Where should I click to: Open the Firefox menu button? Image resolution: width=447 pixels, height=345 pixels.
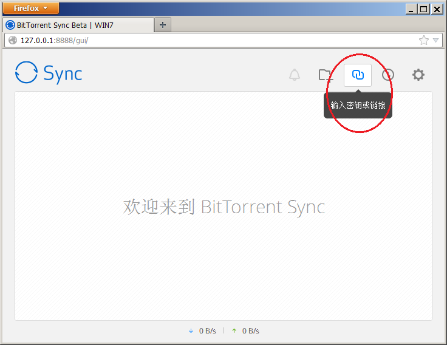click(31, 8)
